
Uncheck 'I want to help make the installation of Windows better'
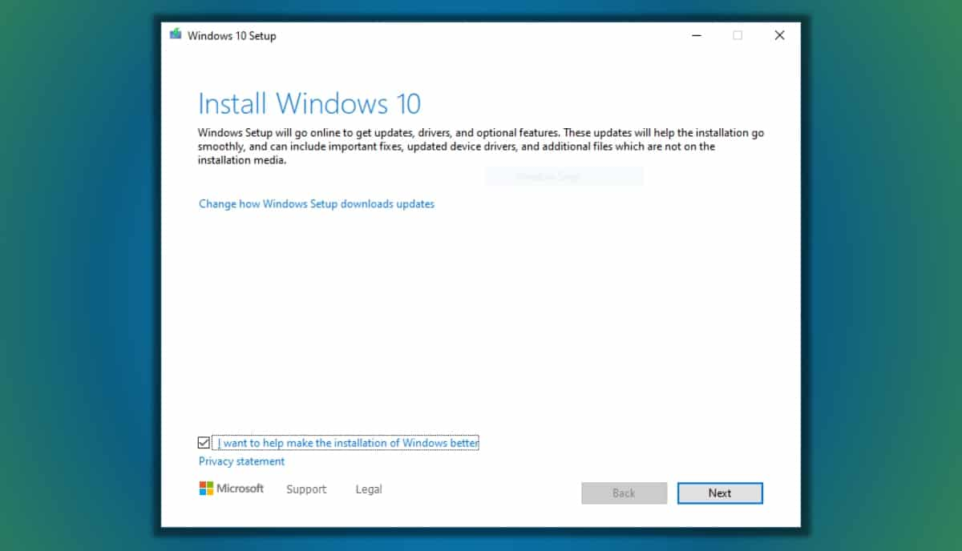coord(204,442)
